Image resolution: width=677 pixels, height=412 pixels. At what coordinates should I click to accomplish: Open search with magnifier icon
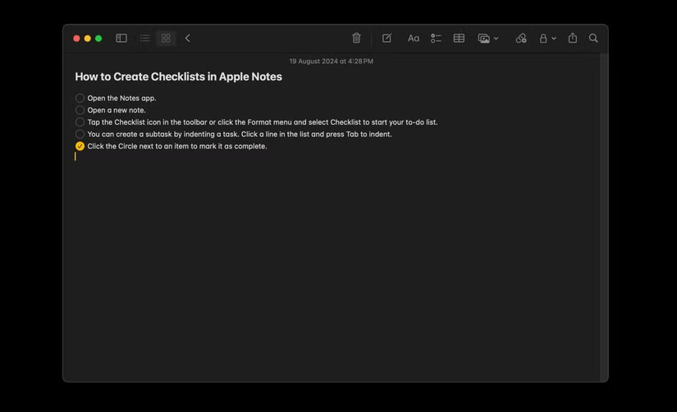pyautogui.click(x=593, y=39)
